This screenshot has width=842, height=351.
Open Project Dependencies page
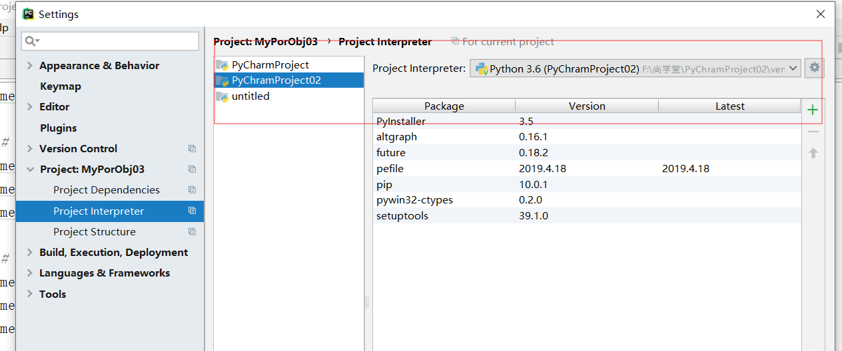pyautogui.click(x=107, y=190)
